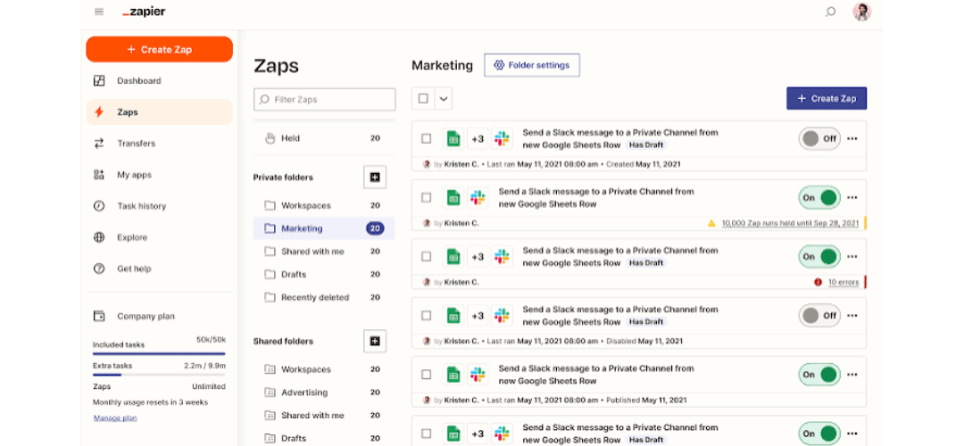This screenshot has width=964, height=446.
Task: Click the Dashboard icon in the sidebar
Action: (x=99, y=80)
